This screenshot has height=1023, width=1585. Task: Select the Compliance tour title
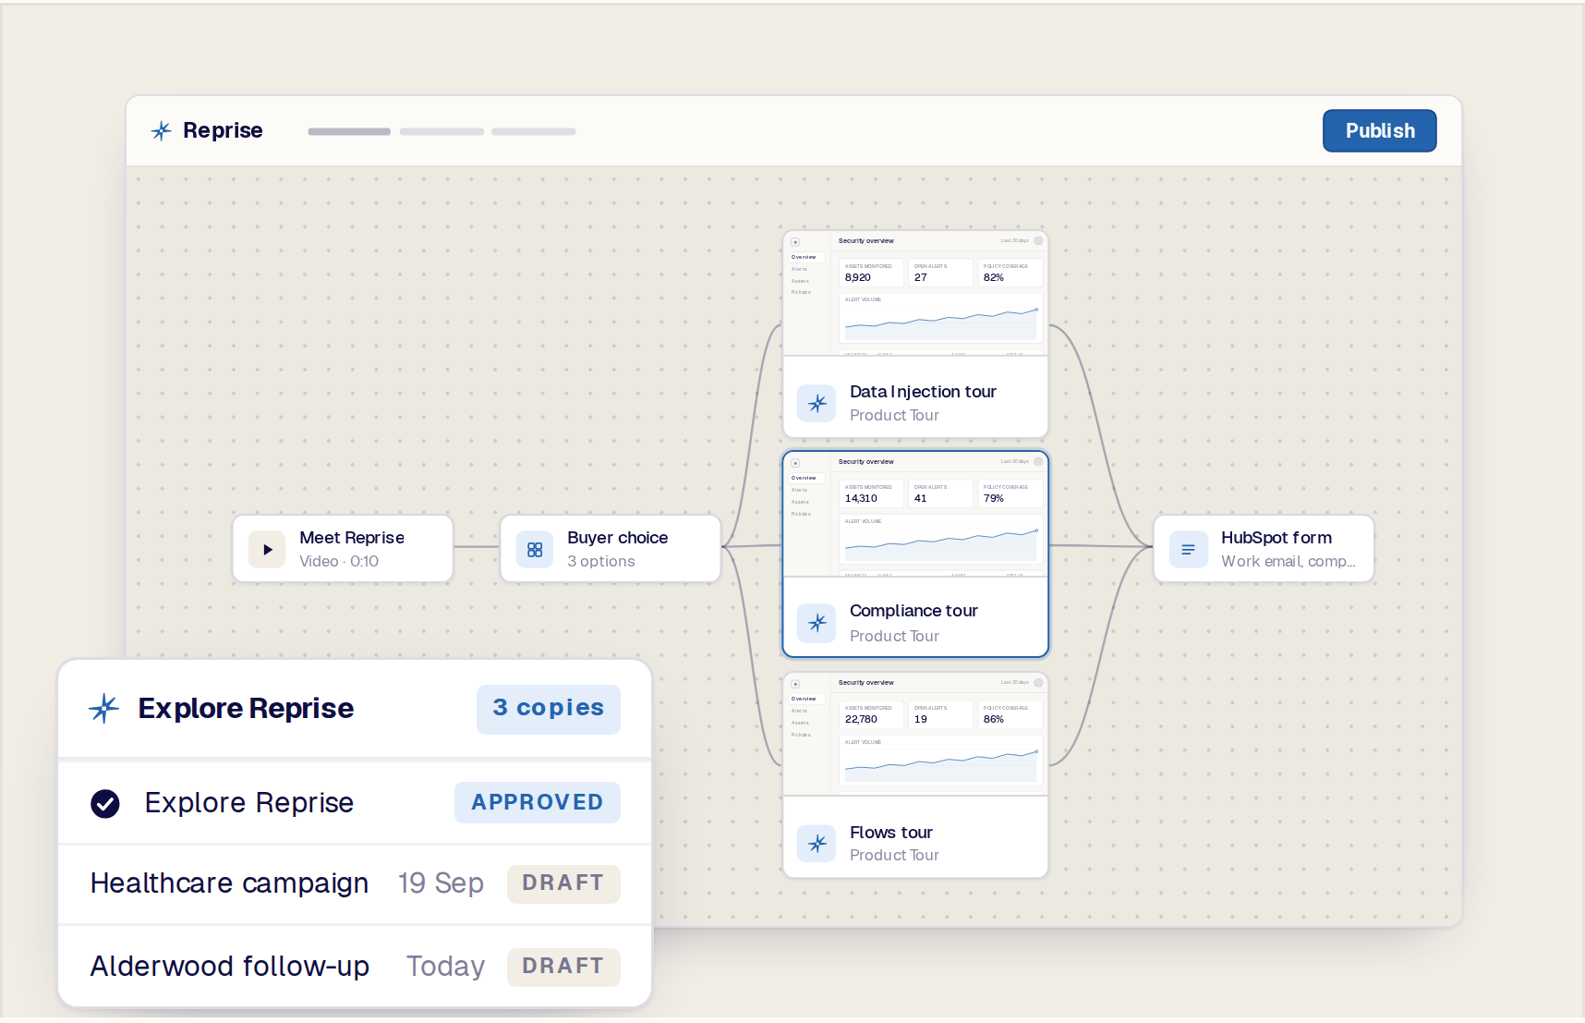[x=913, y=610]
